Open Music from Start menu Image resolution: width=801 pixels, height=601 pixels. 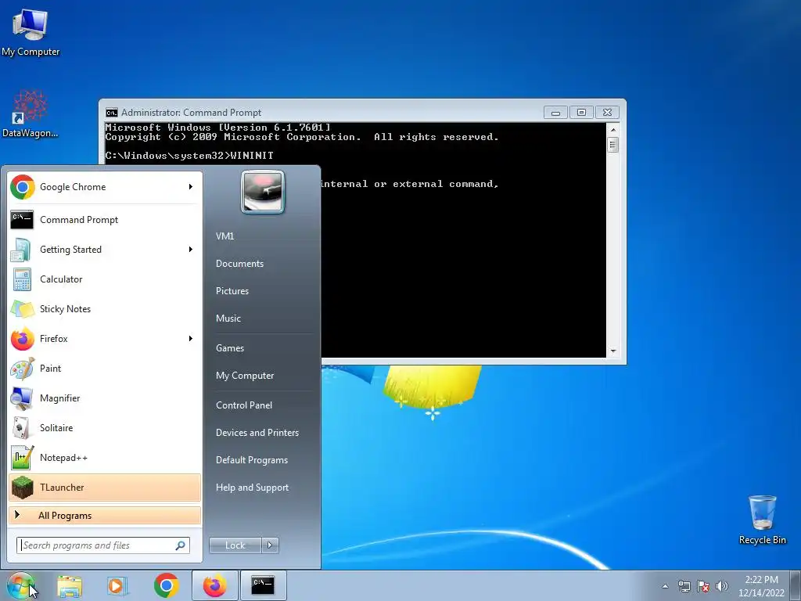(x=228, y=318)
